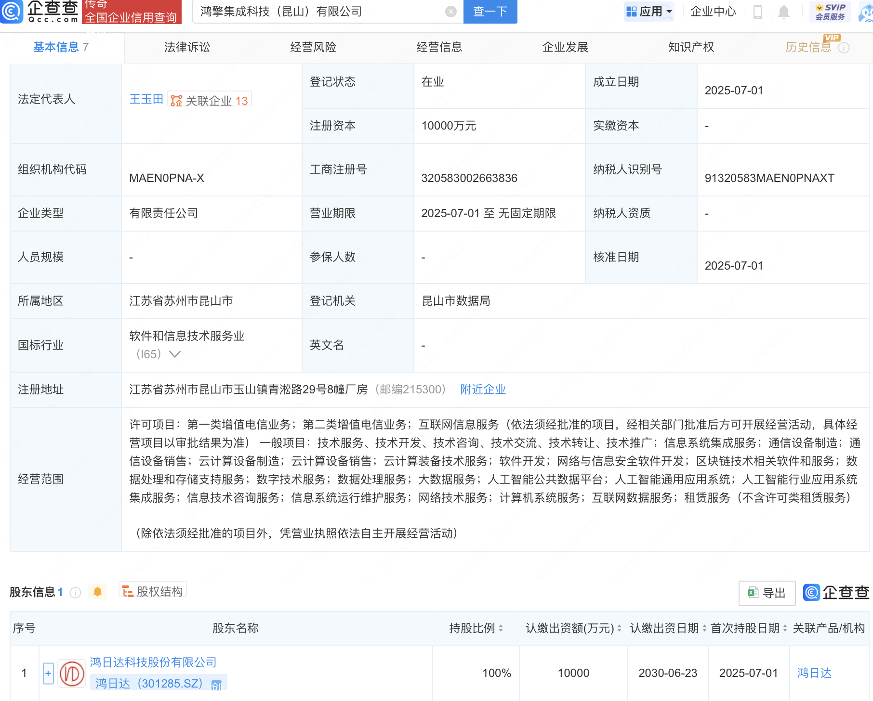
Task: Open the mobile phone app icon
Action: click(758, 12)
